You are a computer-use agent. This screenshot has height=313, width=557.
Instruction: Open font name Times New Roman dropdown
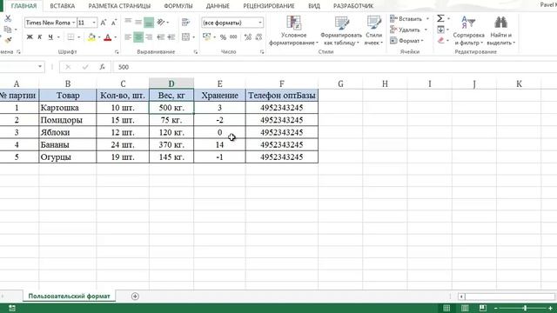coord(73,23)
